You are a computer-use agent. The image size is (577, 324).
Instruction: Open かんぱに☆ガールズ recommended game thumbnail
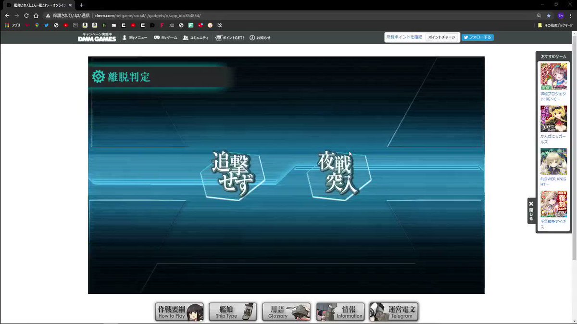pos(554,119)
